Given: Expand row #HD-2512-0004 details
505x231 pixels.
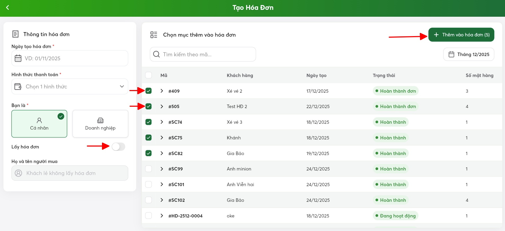Looking at the screenshot, I should coord(162,216).
